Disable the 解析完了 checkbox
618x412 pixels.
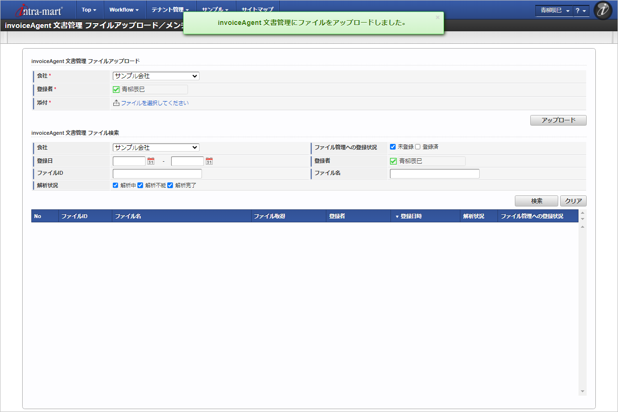(x=170, y=185)
